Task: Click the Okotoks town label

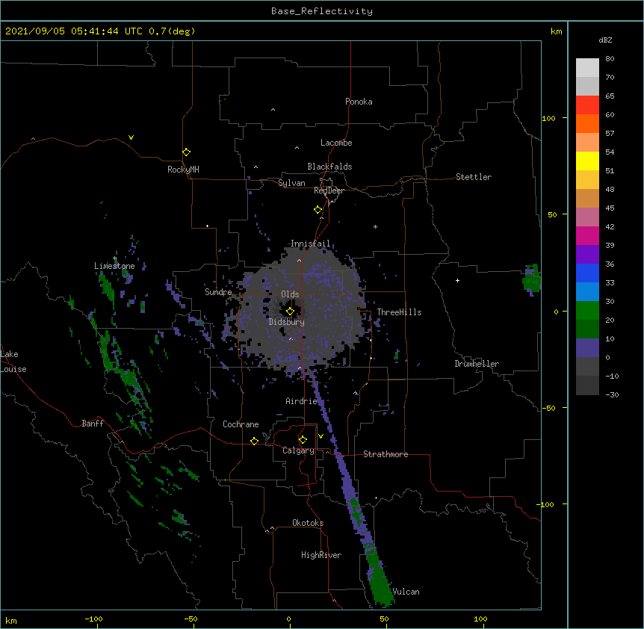Action: 308,523
